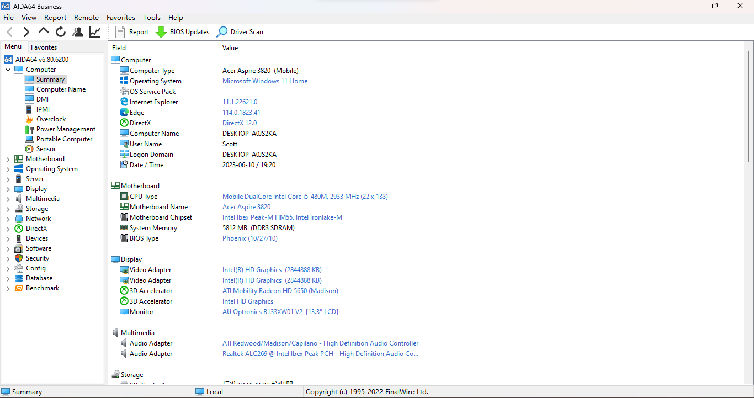
Task: Open the Mobile DualCore Intel Core i5-480M link
Action: pos(305,197)
